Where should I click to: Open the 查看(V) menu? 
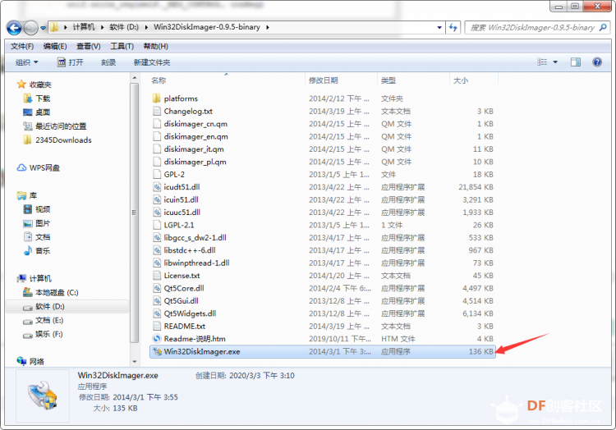89,46
